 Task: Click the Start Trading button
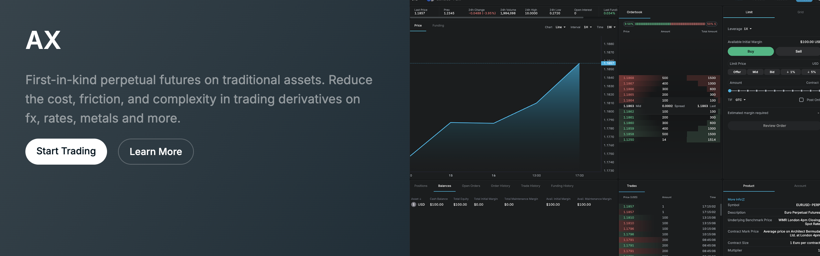click(x=66, y=152)
